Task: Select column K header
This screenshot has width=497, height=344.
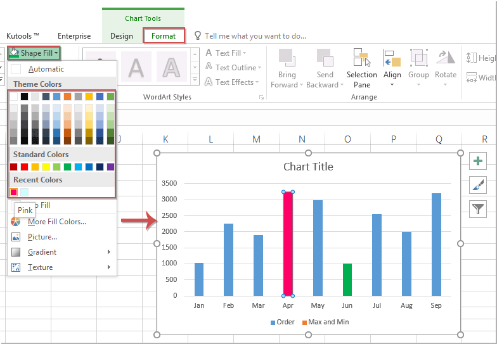Action: pos(165,139)
